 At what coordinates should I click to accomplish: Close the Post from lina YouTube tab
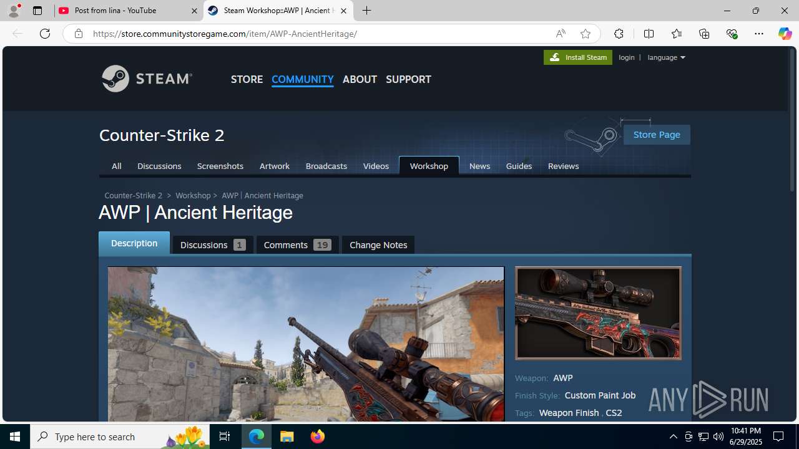click(194, 11)
